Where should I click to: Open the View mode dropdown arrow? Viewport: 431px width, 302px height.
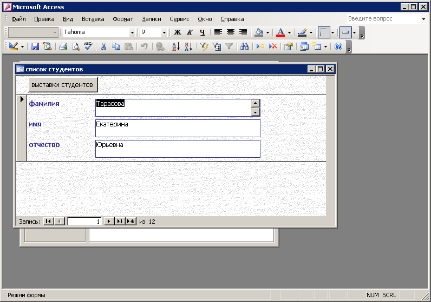coord(23,47)
